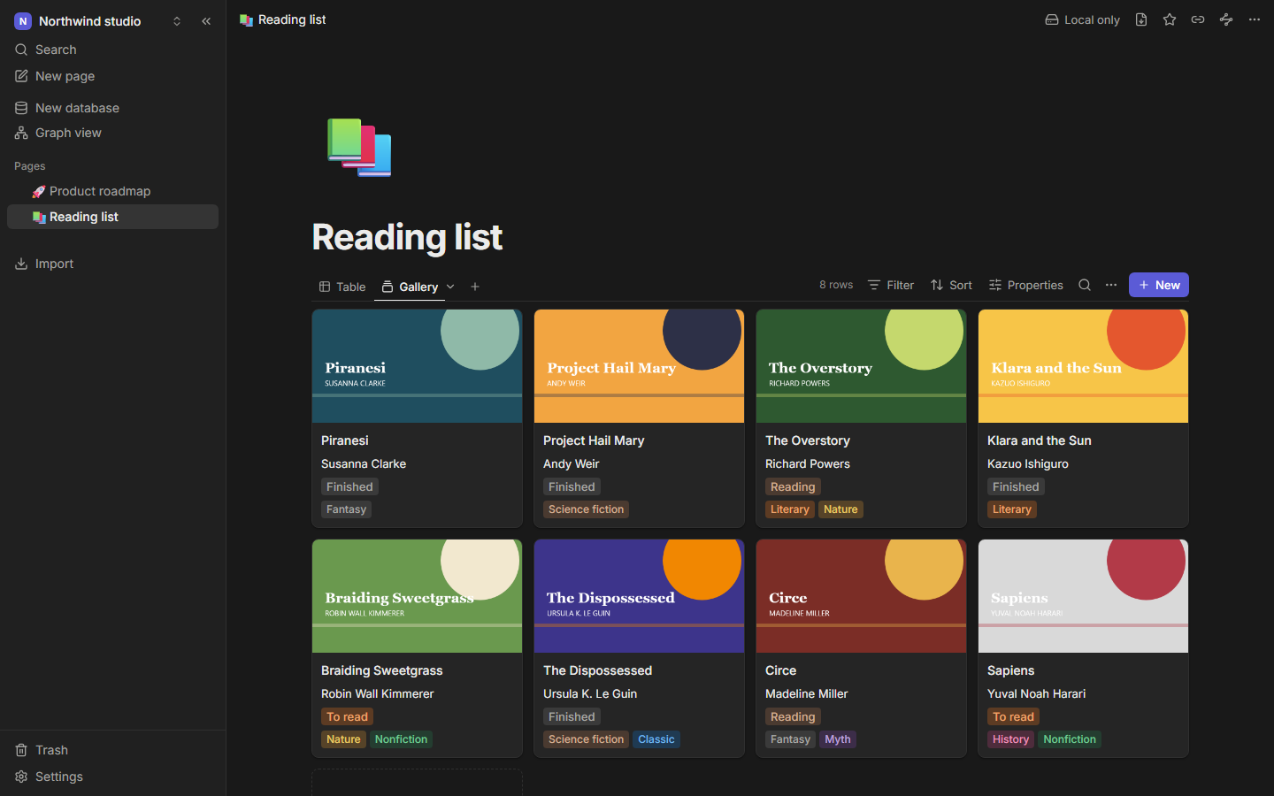1274x796 pixels.
Task: Star this page as a favorite
Action: pos(1170,19)
